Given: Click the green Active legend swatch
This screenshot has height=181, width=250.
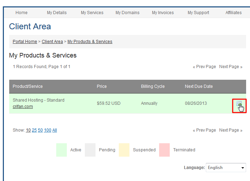Looking at the screenshot, I should click(62, 150).
